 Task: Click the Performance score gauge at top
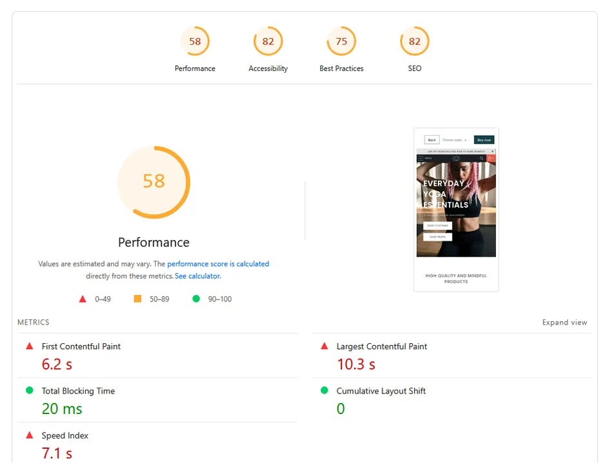tap(195, 42)
